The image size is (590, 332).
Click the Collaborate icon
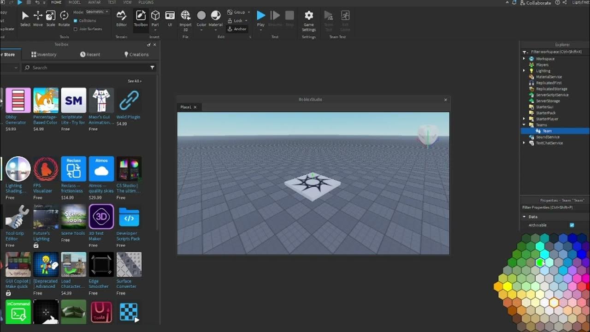[x=522, y=3]
